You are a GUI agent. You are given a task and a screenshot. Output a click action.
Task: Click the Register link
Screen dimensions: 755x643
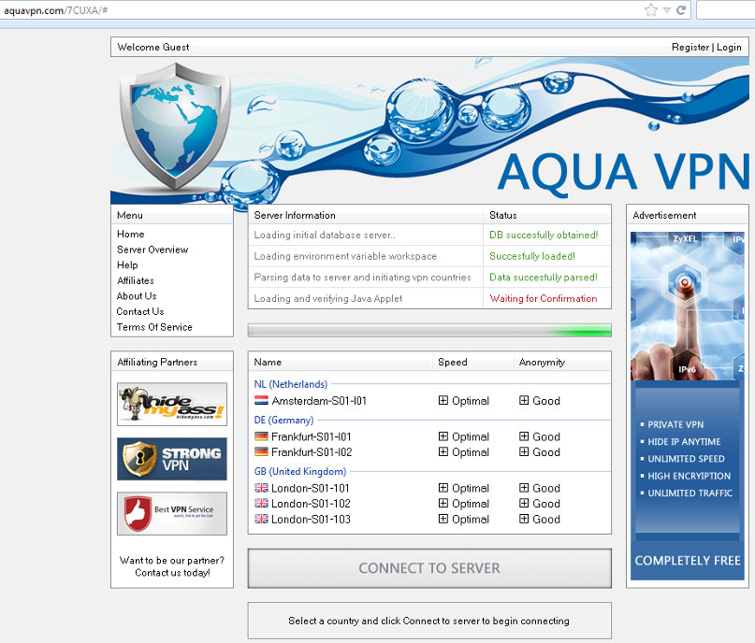coord(690,47)
